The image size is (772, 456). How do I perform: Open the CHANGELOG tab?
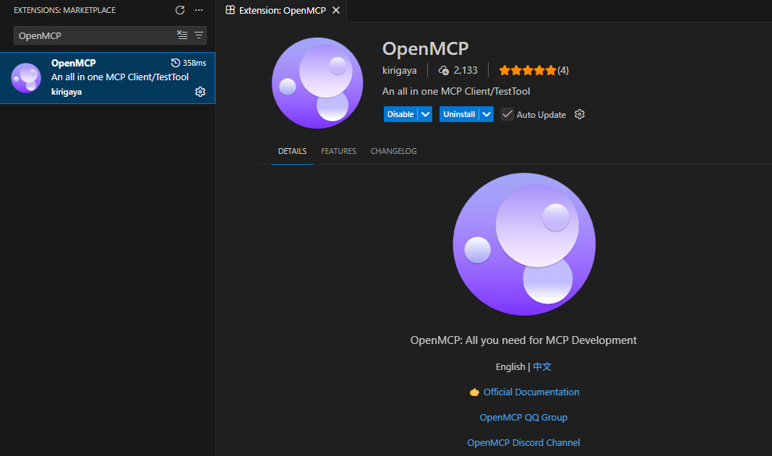[x=393, y=151]
